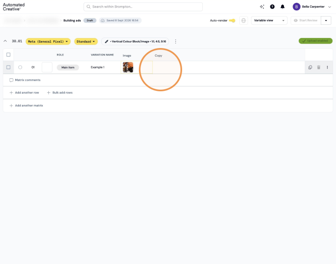
Task: Open the Meta (General Pixel) dropdown
Action: [x=48, y=42]
